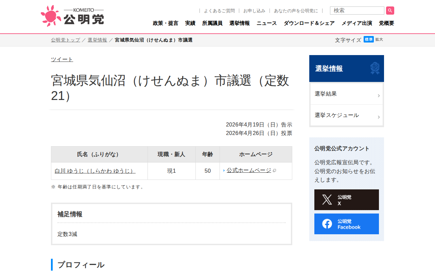This screenshot has width=435, height=272.
Task: Click the 氏名（ふりがな） column header
Action: coord(99,154)
